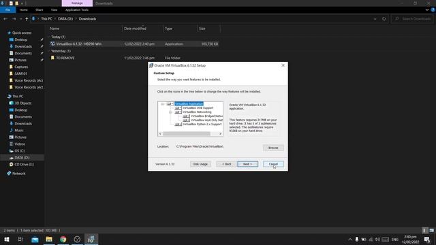Close the VirtualBox Setup dialog with X
This screenshot has width=436, height=245.
tap(283, 65)
